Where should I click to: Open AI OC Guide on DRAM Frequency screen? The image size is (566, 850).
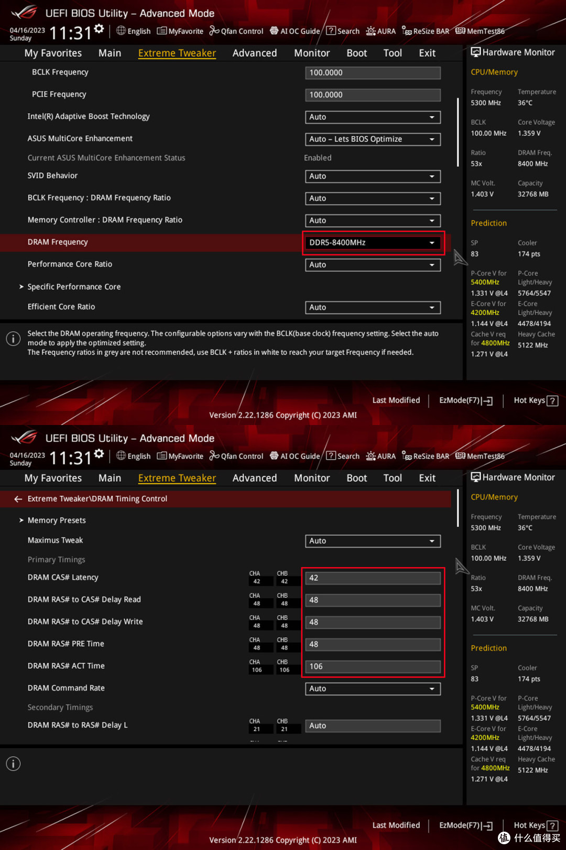coord(295,31)
